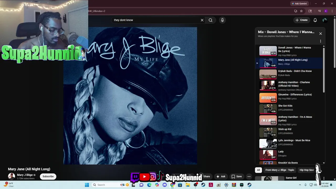The image size is (336, 189).
Task: Open Steam from the taskbar
Action: click(203, 185)
